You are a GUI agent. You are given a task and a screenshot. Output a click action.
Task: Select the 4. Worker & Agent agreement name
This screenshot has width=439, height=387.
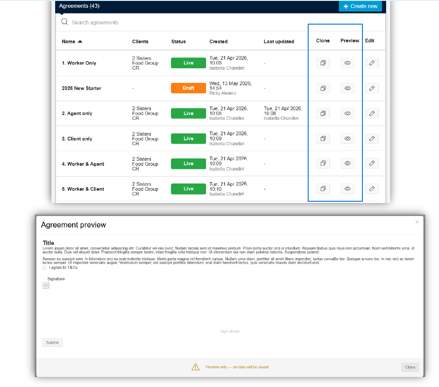coord(83,164)
